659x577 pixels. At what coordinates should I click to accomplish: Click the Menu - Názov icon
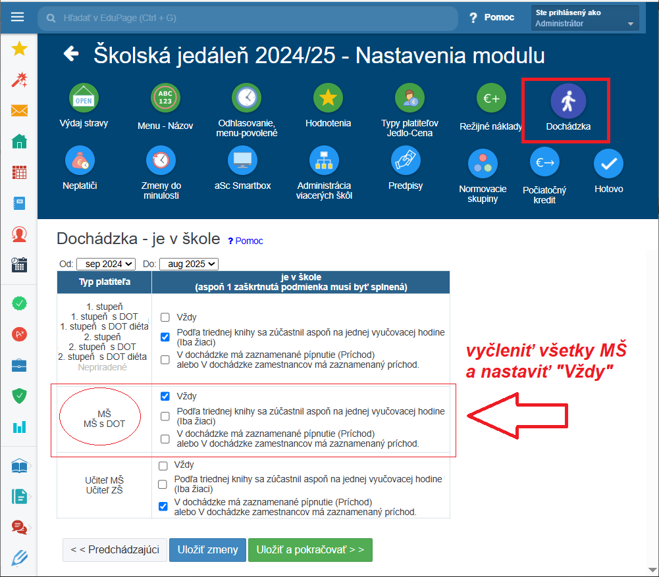165,99
